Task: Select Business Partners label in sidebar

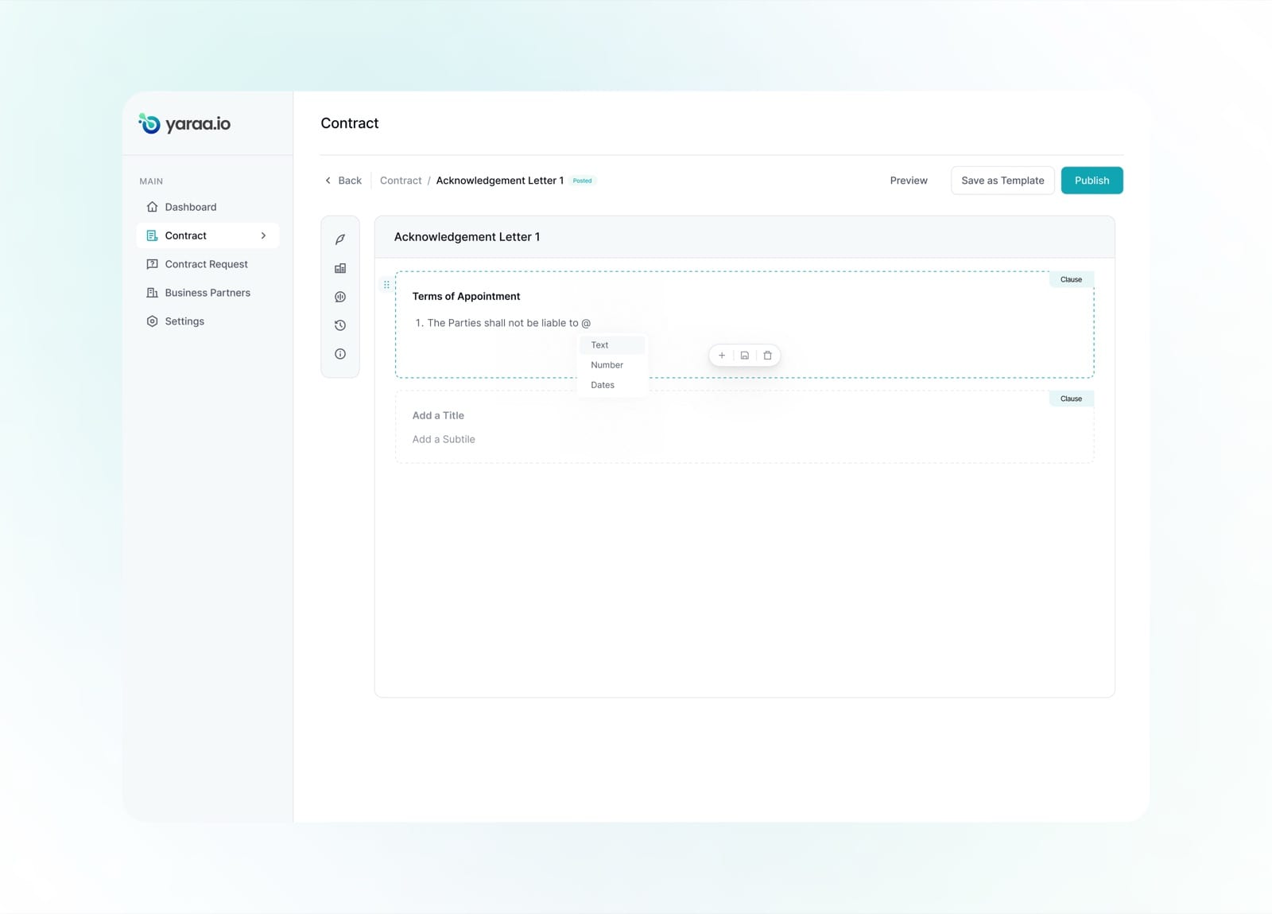Action: [x=207, y=293]
